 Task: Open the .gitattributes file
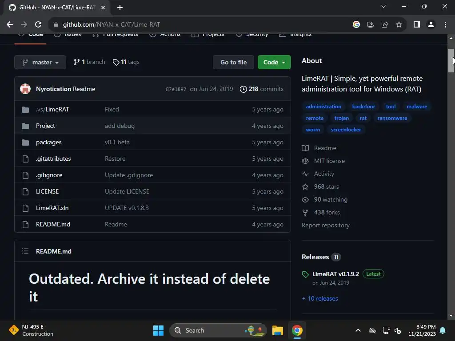[53, 159]
